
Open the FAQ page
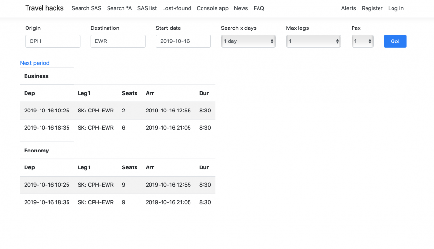[x=259, y=8]
